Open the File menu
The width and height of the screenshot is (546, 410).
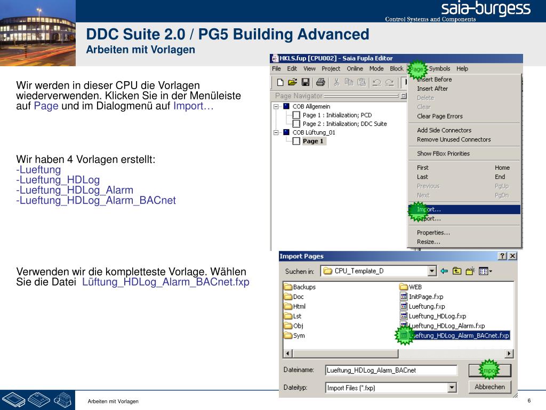coord(277,69)
